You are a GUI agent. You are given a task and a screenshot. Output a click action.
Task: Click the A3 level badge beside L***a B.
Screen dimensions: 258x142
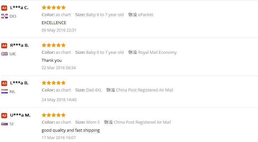(x=4, y=83)
